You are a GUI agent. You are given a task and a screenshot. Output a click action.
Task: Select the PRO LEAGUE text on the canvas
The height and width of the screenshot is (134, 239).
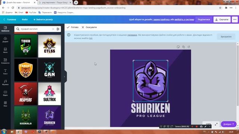click(x=150, y=116)
